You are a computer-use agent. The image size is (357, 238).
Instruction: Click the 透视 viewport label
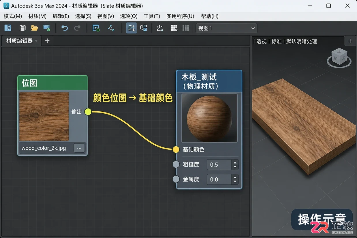[262, 41]
